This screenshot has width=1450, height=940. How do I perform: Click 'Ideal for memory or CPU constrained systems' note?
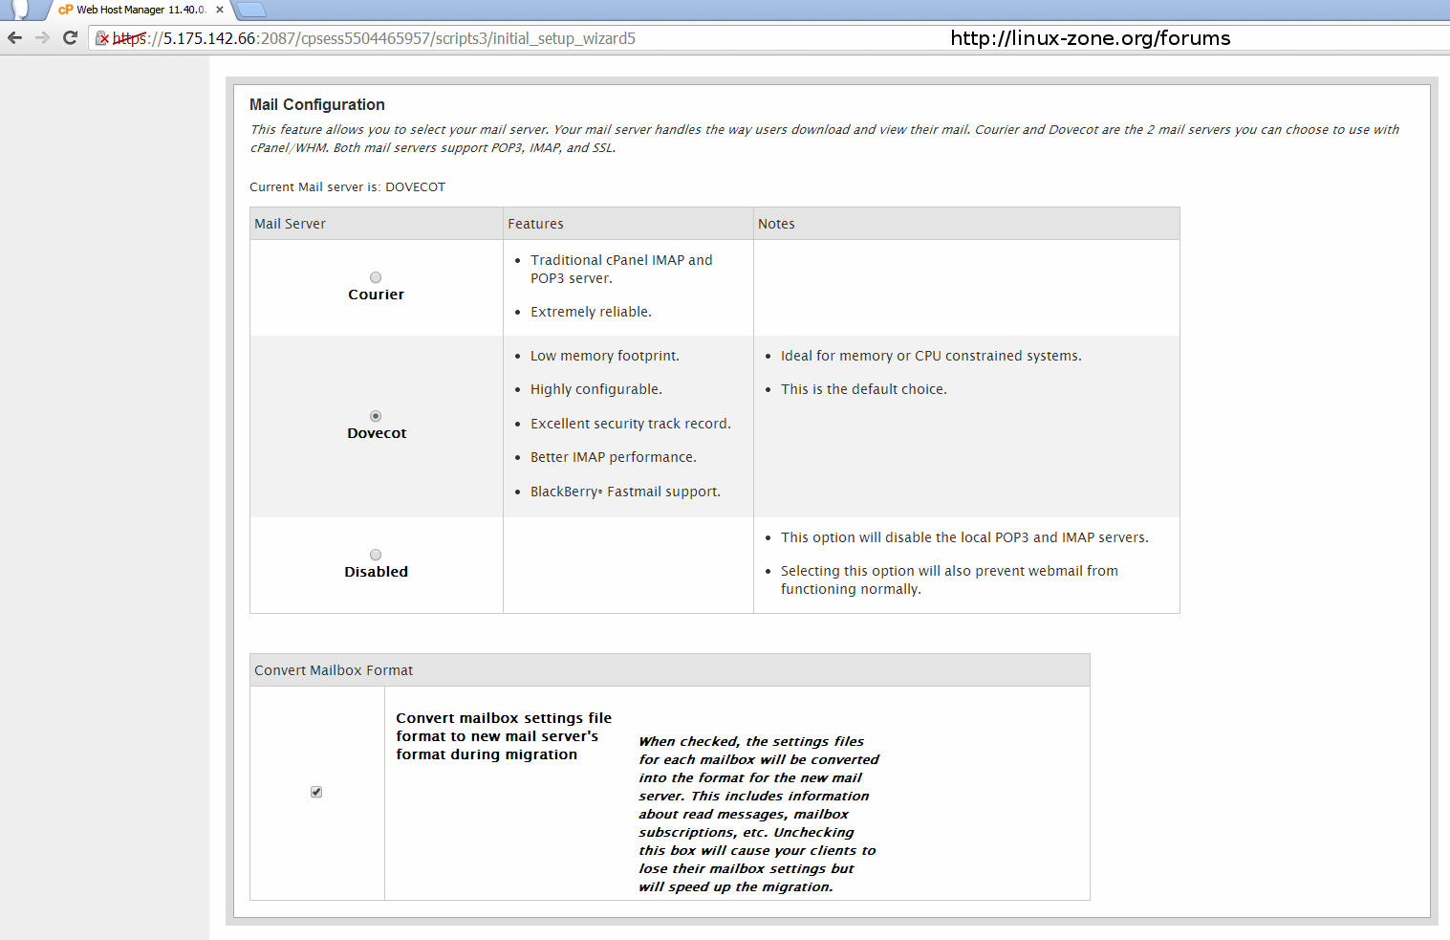click(931, 356)
